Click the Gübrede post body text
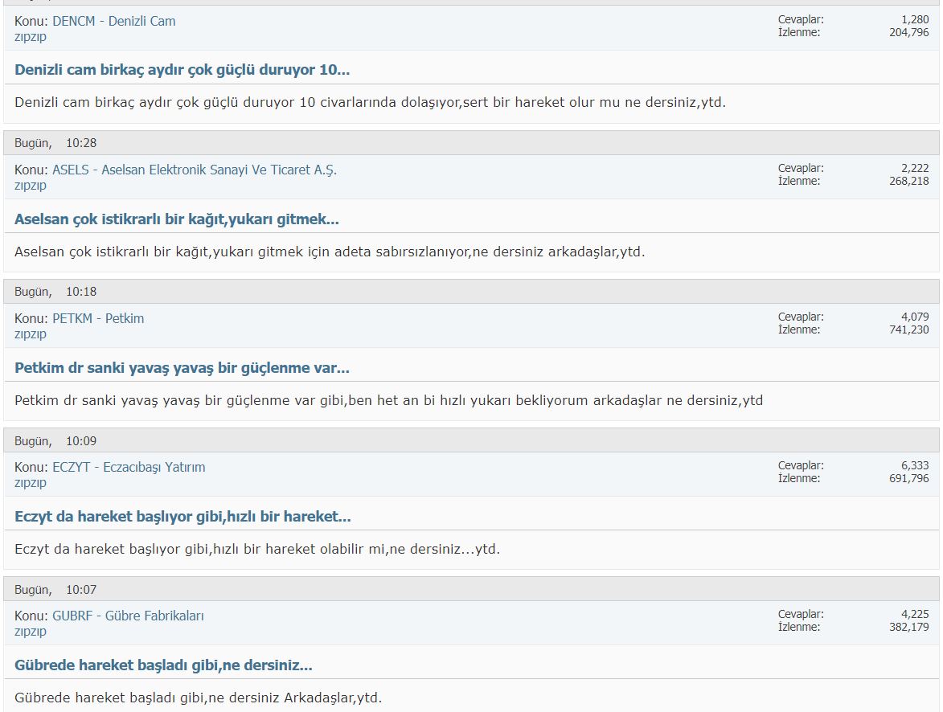 pos(198,698)
